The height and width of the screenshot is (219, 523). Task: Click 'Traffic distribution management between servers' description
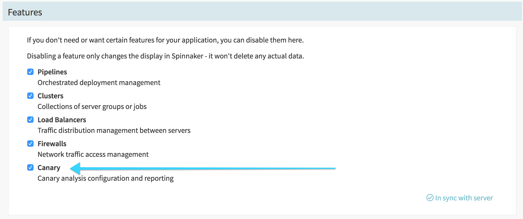coord(114,130)
